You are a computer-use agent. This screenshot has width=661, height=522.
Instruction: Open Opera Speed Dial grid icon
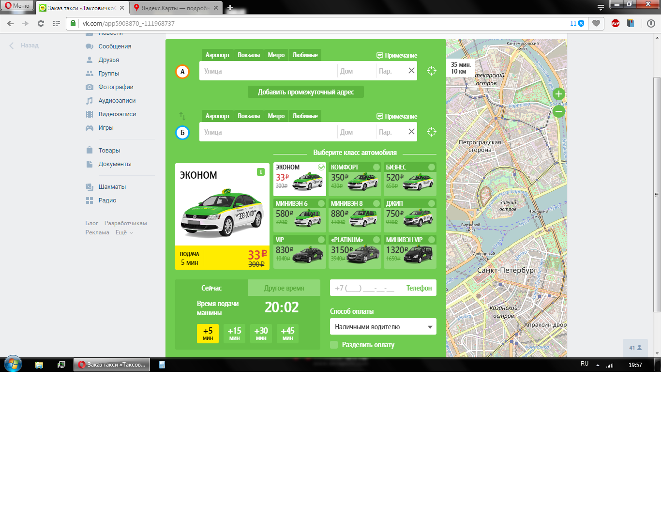pos(57,23)
